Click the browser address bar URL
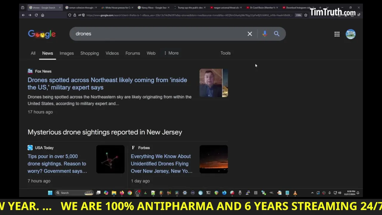The height and width of the screenshot is (215, 382). point(189,15)
